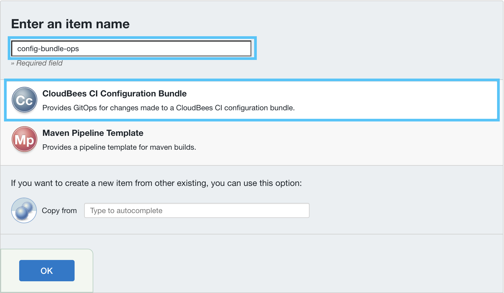Click the Required field hint text
The width and height of the screenshot is (504, 293).
(39, 63)
